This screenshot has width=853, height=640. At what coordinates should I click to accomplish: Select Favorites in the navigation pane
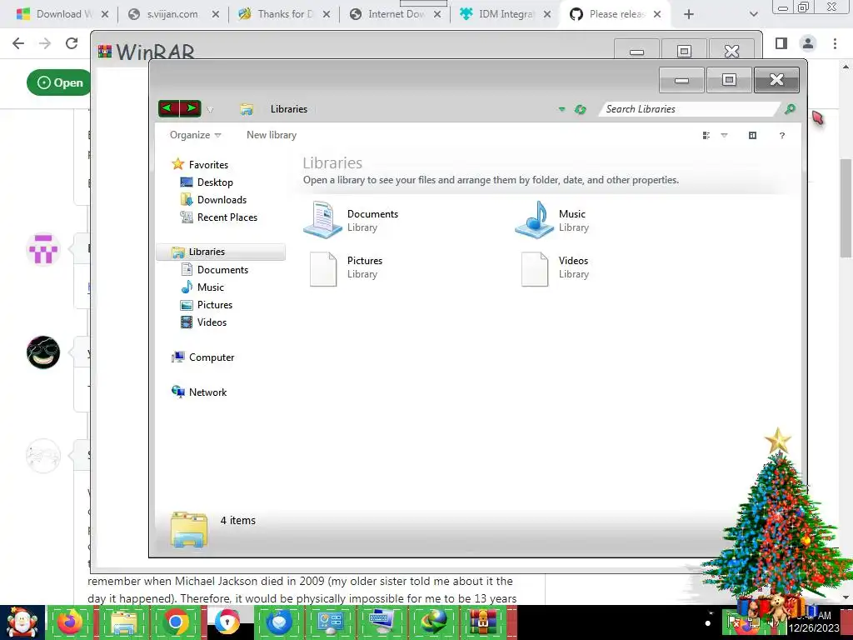[x=200, y=164]
